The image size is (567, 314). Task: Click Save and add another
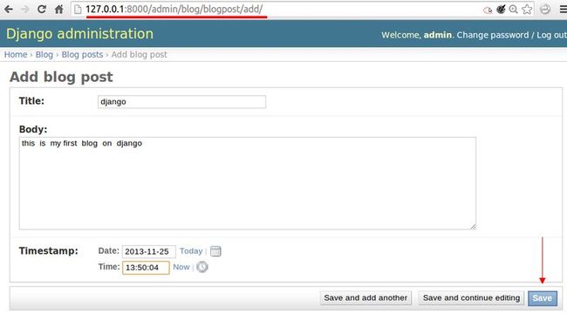(x=365, y=298)
